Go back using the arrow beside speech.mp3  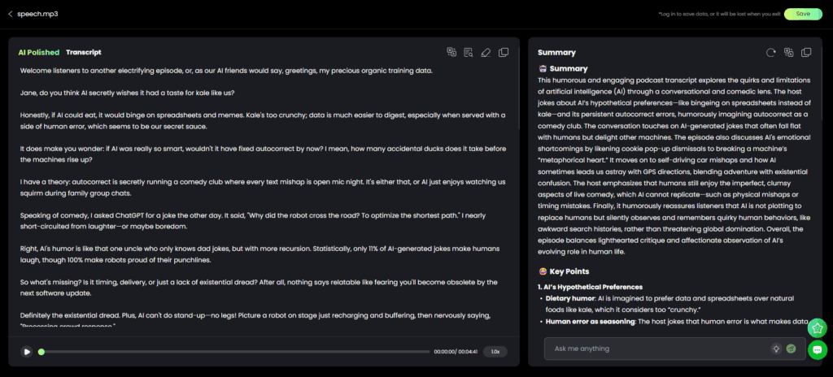[11, 13]
